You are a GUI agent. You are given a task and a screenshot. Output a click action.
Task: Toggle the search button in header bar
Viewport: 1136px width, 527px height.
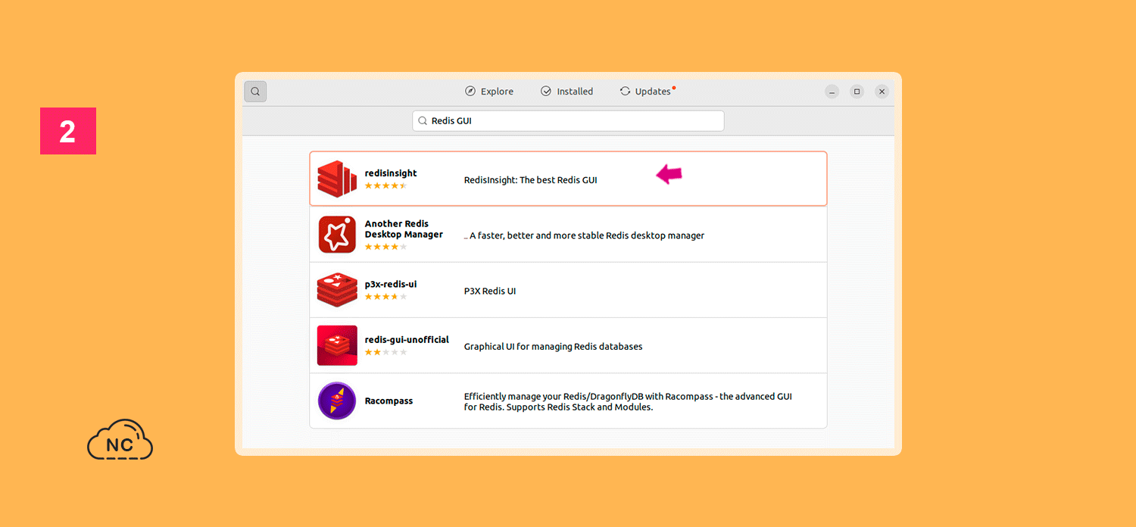pyautogui.click(x=255, y=92)
